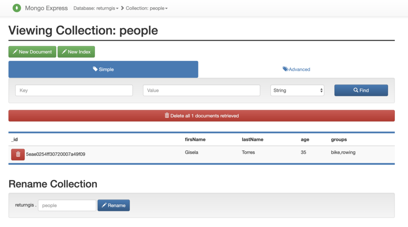408x227 pixels.
Task: Focus the Key input field
Action: tap(74, 90)
